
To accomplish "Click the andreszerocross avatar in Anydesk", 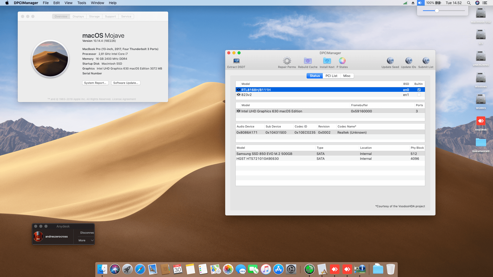I will click(38, 236).
